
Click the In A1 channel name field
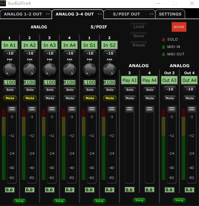click(x=10, y=45)
